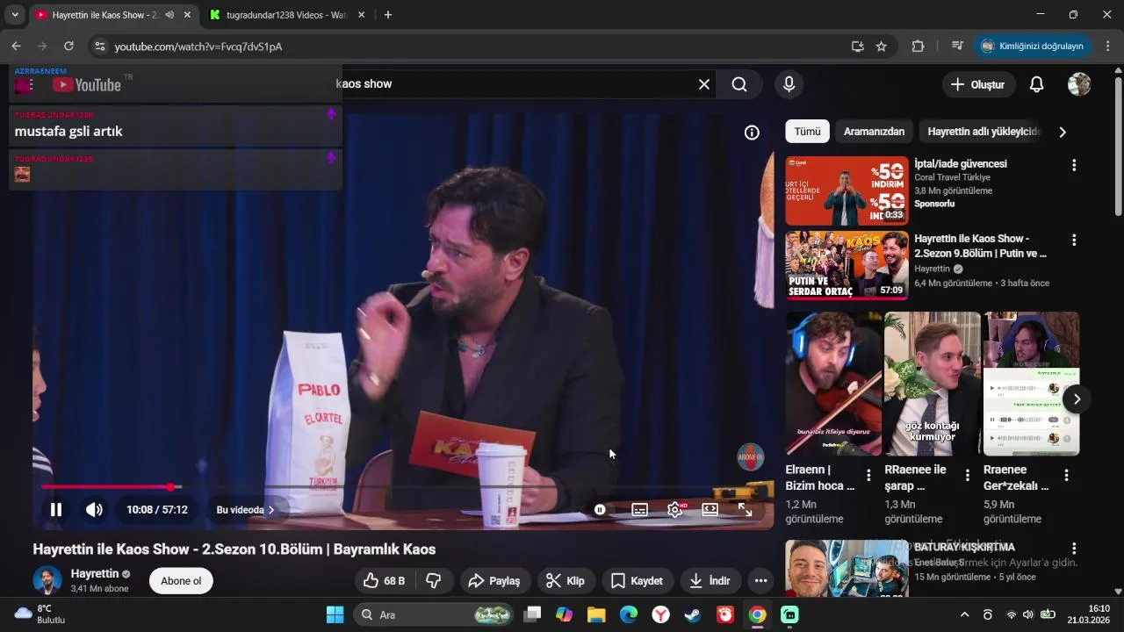The width and height of the screenshot is (1124, 632).
Task: Select the Tümü filter chip
Action: coord(807,132)
